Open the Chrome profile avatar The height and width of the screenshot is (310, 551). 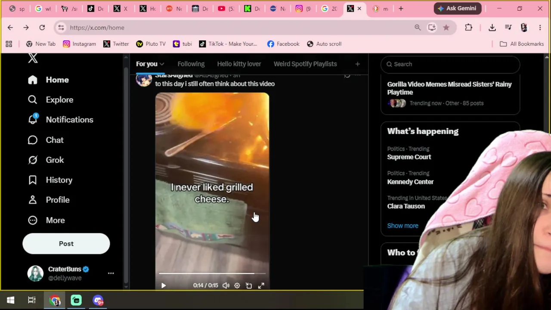tap(524, 28)
